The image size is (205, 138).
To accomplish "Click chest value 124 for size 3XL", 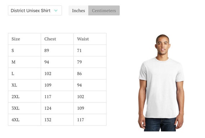I will coord(48,108).
